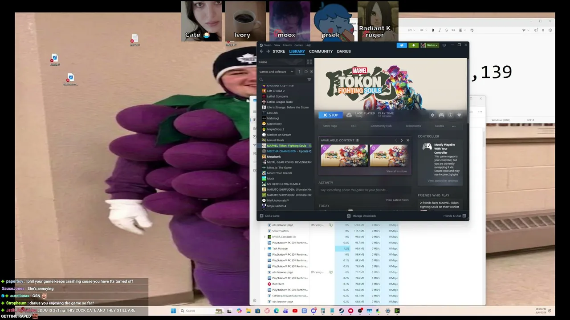Open Microsoft Edge from the taskbar
Image resolution: width=570 pixels, height=320 pixels.
coord(277,311)
